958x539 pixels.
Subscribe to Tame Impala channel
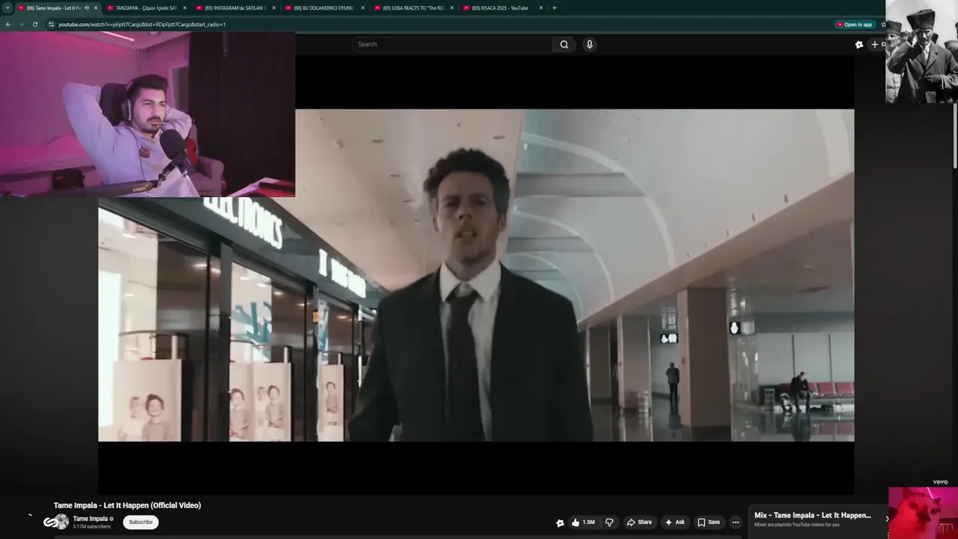(x=141, y=522)
